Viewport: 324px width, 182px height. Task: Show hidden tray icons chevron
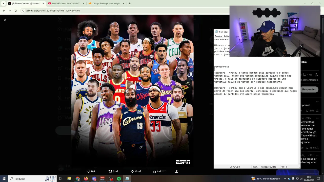(x=285, y=179)
